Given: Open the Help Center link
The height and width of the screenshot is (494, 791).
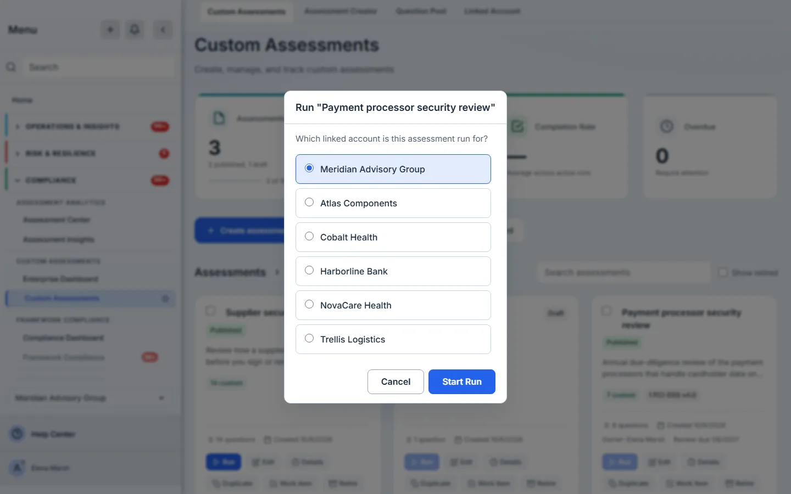Looking at the screenshot, I should [x=53, y=434].
